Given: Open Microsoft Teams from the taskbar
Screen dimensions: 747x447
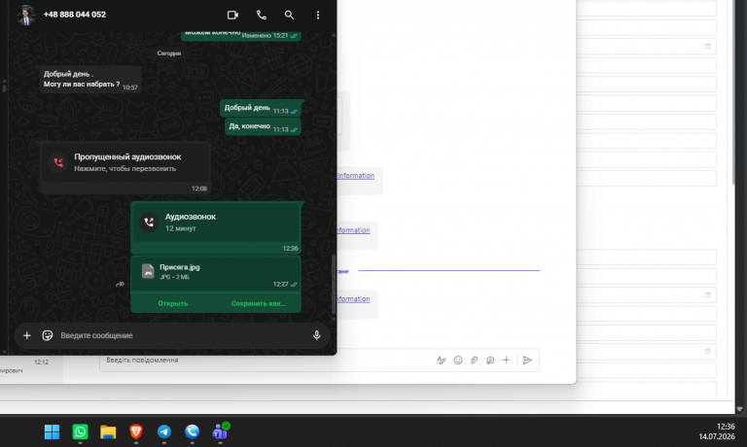Looking at the screenshot, I should point(221,431).
